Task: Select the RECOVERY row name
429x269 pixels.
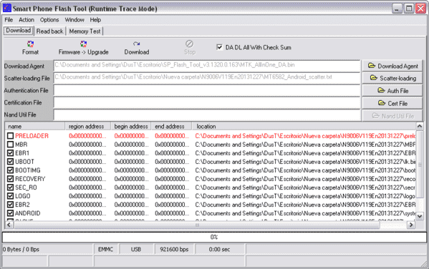Action: pos(30,179)
